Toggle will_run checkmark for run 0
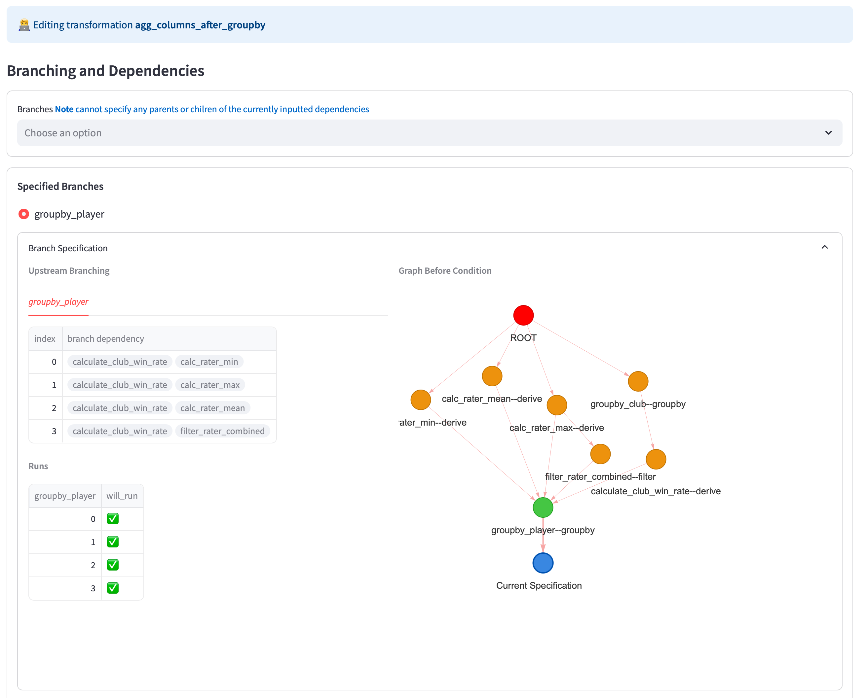Image resolution: width=867 pixels, height=698 pixels. tap(113, 519)
